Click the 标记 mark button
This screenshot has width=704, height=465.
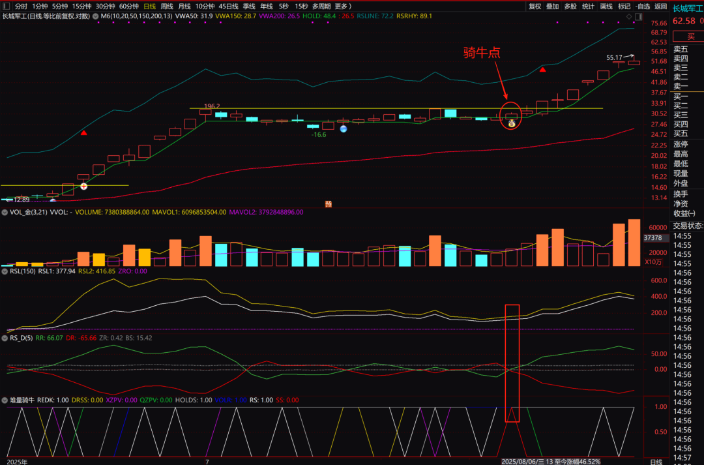[x=624, y=7]
